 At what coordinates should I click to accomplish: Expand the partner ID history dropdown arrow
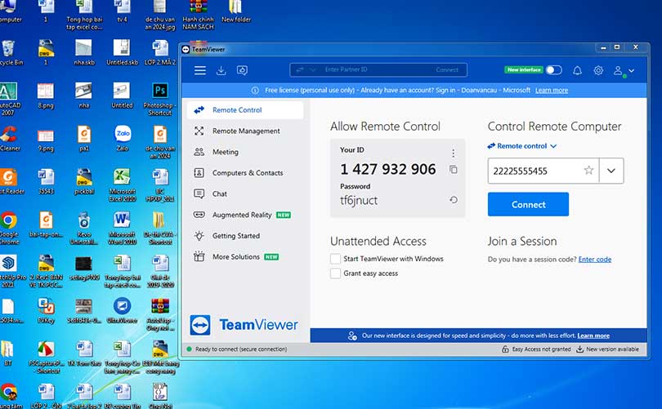click(611, 171)
